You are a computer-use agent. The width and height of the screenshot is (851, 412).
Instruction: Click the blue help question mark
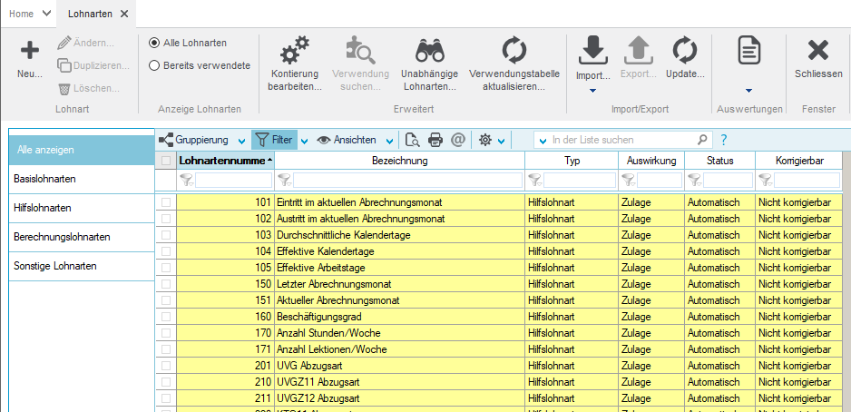point(723,140)
